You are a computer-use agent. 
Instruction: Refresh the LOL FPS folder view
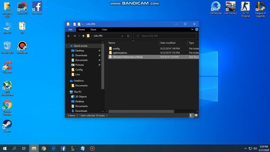click(x=128, y=36)
